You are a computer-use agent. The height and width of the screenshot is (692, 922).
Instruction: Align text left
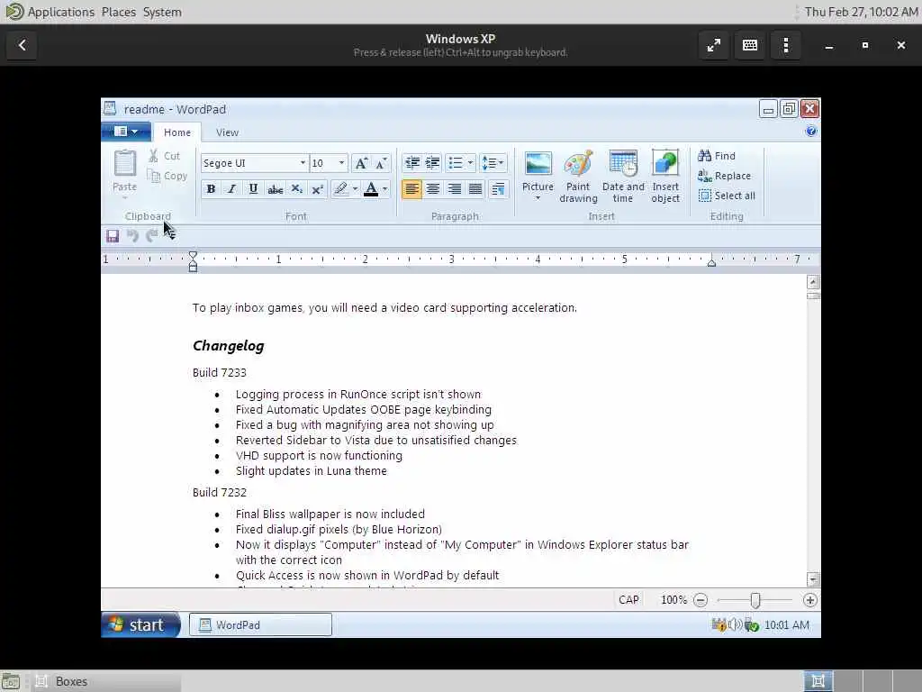pos(411,189)
